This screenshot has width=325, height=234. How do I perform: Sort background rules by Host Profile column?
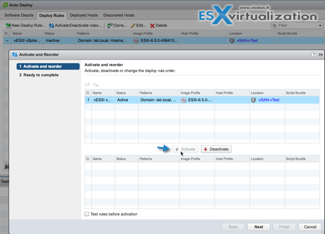pos(204,33)
